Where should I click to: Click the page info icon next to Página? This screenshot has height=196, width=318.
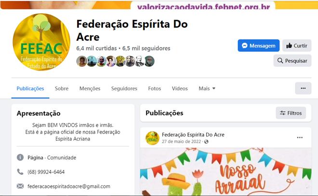[x=20, y=157]
